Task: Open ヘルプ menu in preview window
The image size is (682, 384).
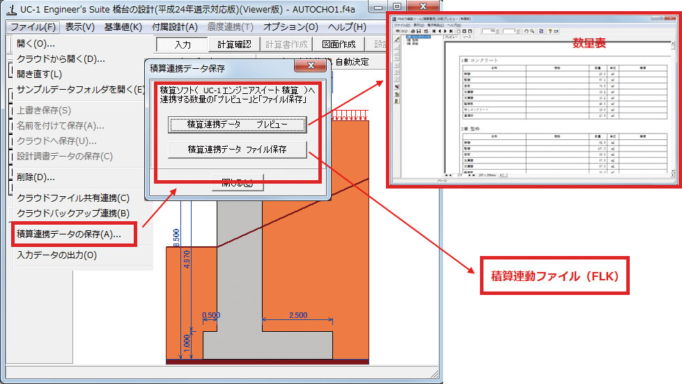Action: click(454, 25)
